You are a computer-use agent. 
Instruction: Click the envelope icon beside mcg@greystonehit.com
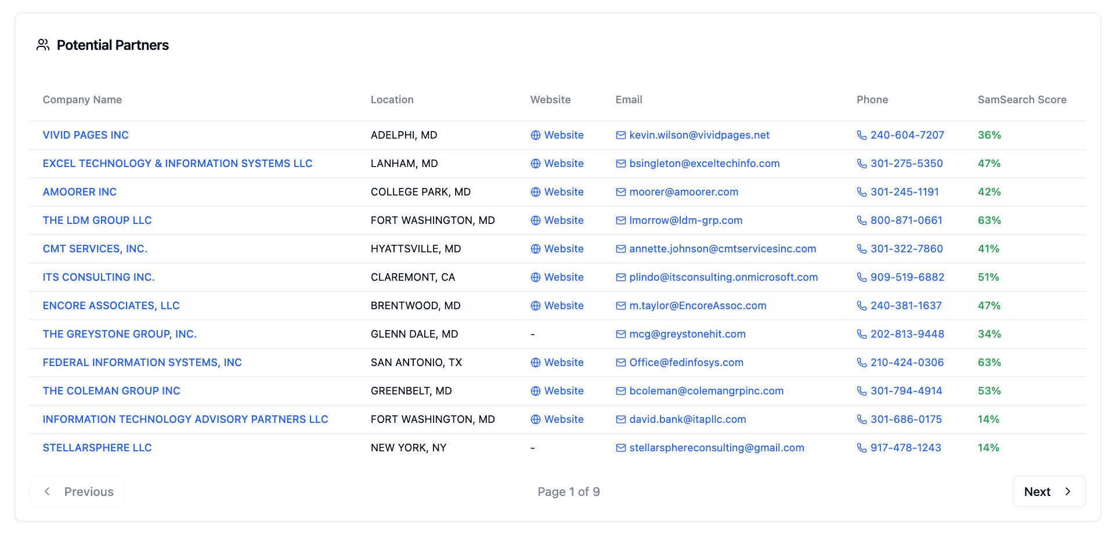point(620,334)
